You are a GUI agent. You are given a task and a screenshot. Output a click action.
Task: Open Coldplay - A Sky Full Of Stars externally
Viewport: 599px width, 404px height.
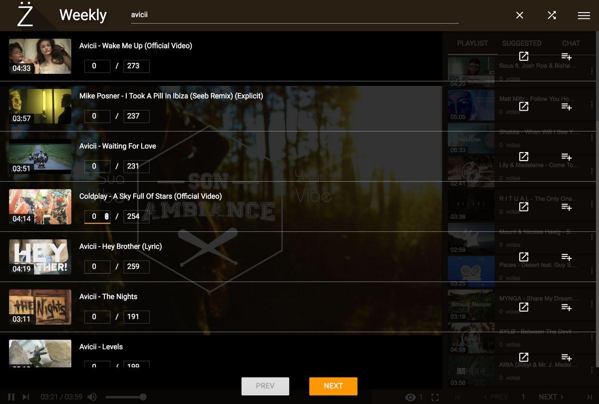tap(524, 207)
